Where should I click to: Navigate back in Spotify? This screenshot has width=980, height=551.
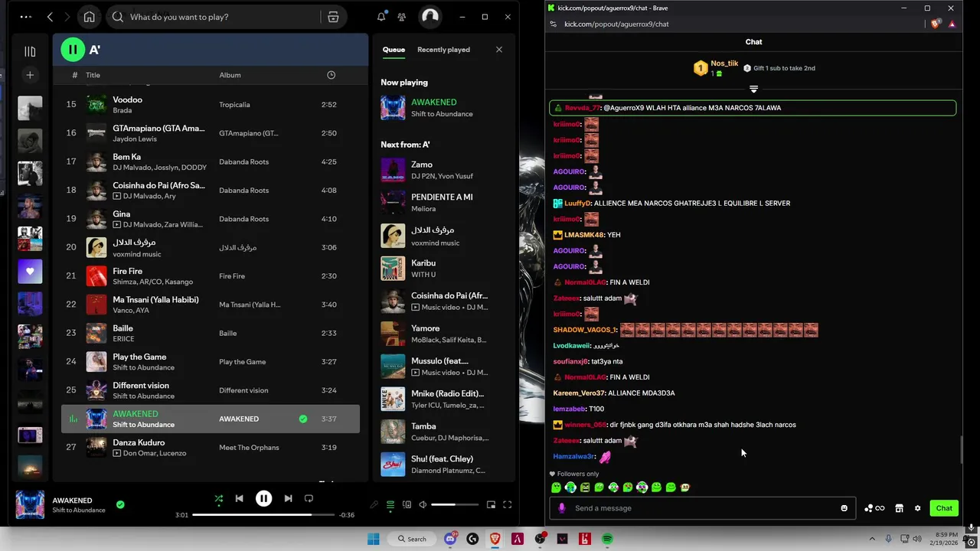click(x=50, y=17)
